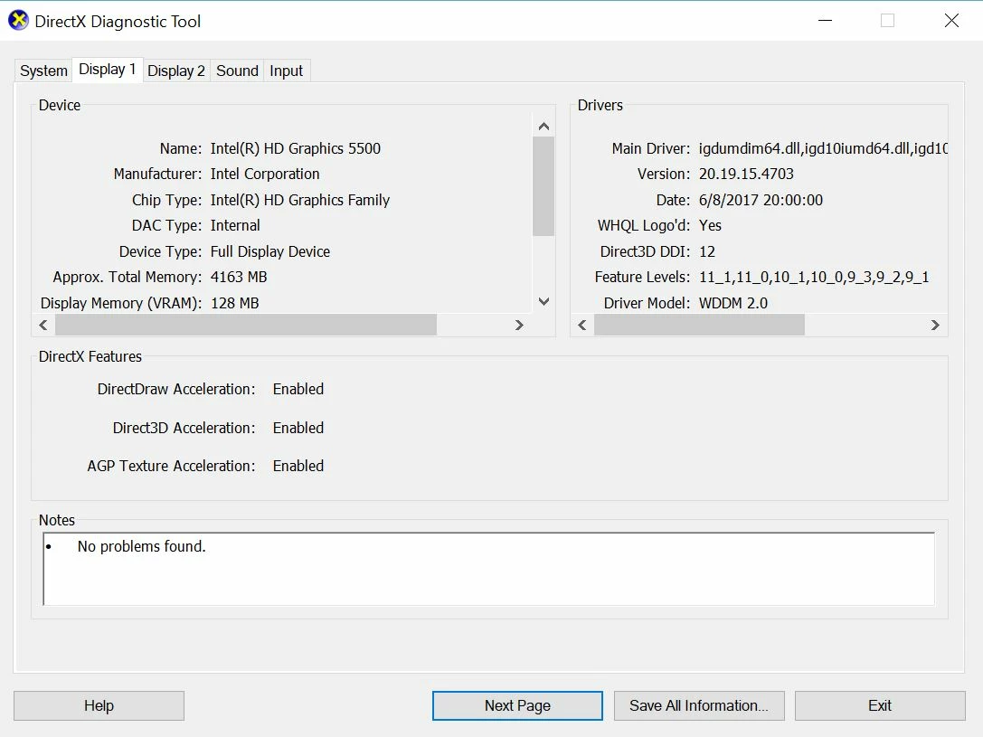Click 'Full Display Device' value
Screen dimensions: 983x737
270,251
